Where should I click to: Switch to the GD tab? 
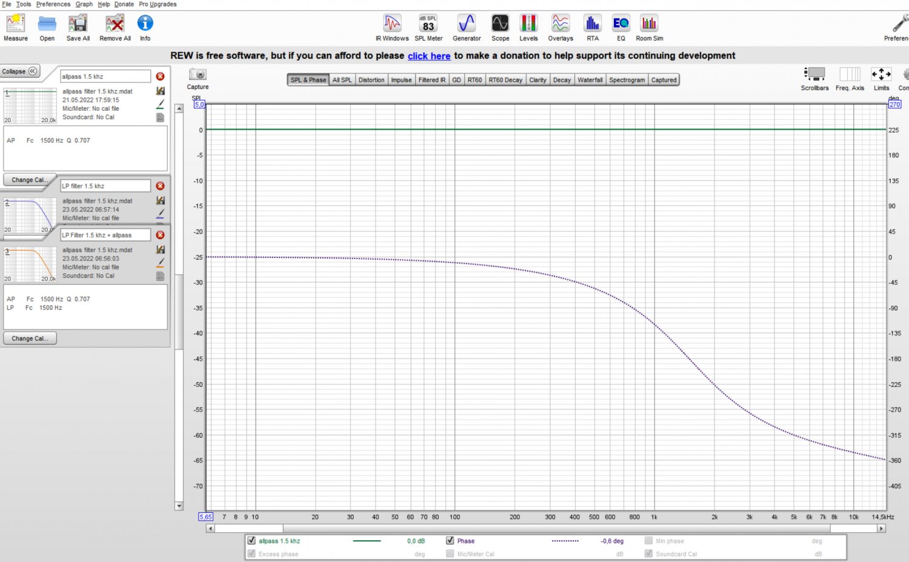[457, 80]
